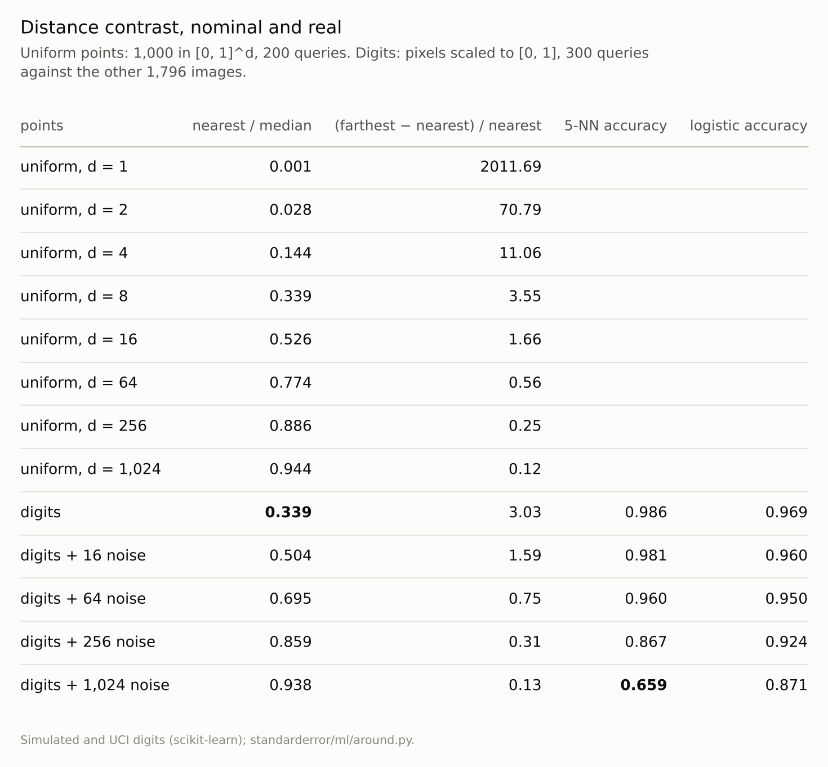Click the value 0.144
This screenshot has width=828, height=767.
coord(291,253)
